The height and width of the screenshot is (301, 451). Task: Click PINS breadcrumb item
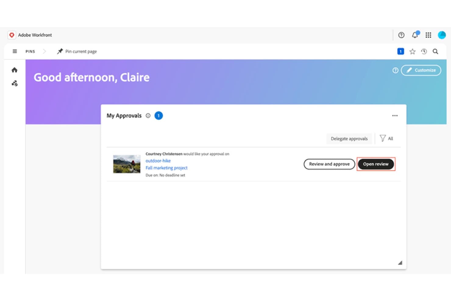pyautogui.click(x=30, y=52)
